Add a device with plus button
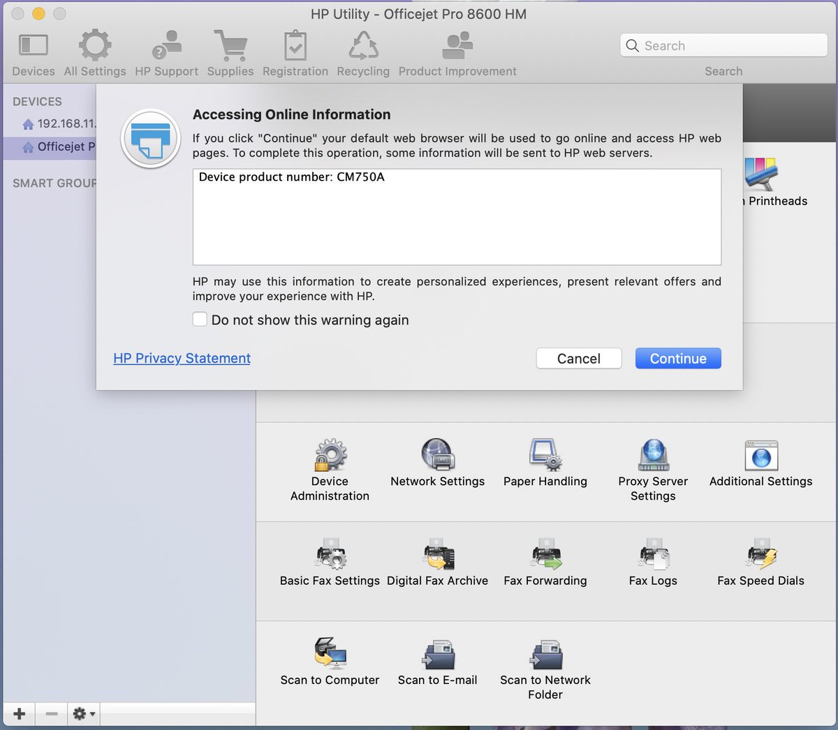 tap(20, 713)
